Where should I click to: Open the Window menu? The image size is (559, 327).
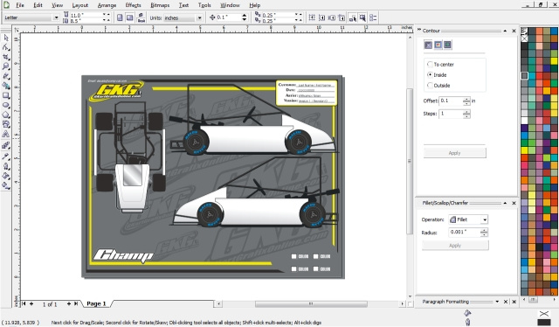click(x=230, y=5)
